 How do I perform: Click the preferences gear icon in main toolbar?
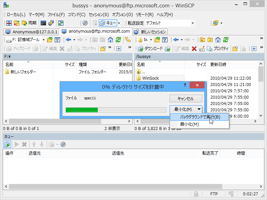[x=85, y=23]
